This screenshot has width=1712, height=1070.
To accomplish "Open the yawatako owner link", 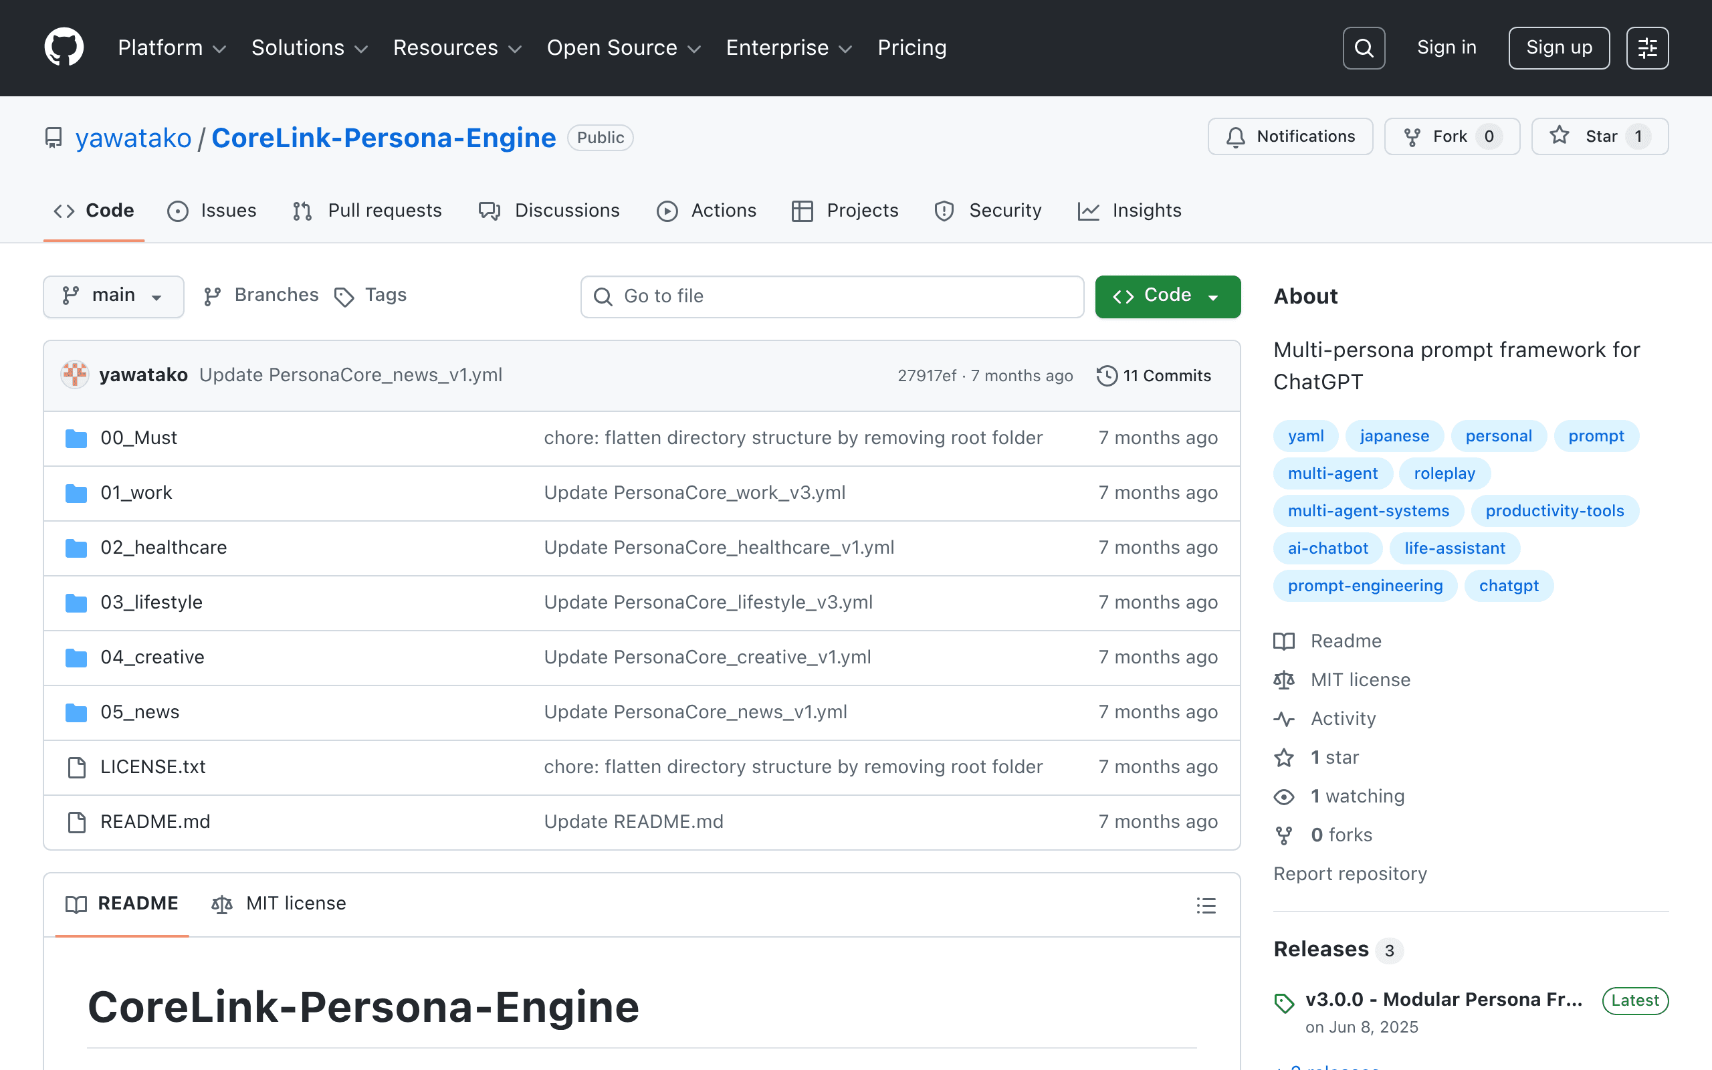I will pyautogui.click(x=133, y=138).
